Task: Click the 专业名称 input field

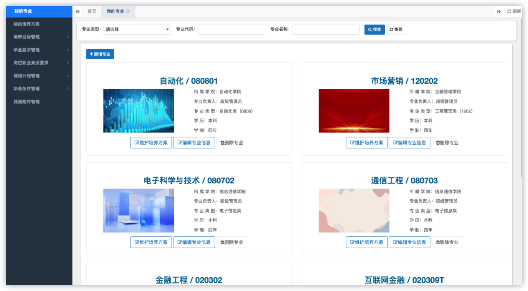Action: [325, 30]
